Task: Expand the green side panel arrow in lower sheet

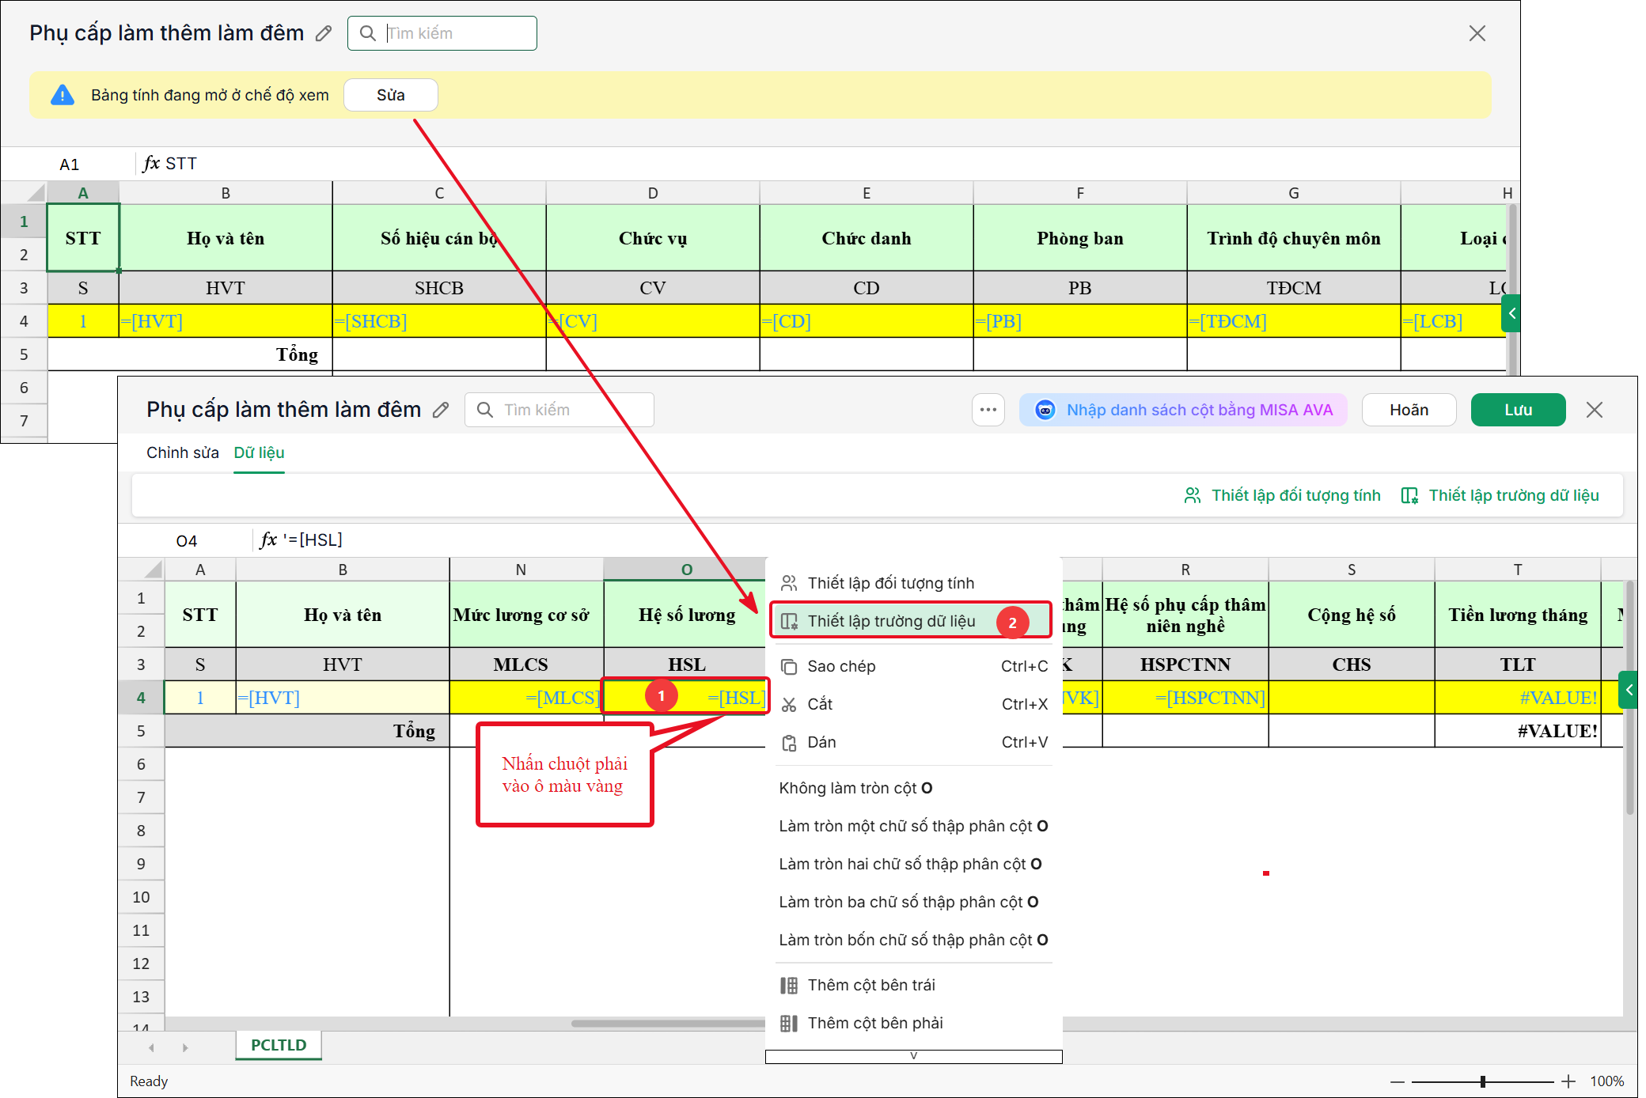Action: [1629, 690]
